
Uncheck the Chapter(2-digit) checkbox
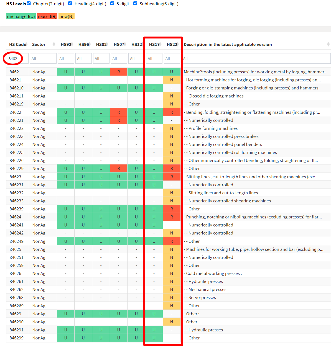29,3
